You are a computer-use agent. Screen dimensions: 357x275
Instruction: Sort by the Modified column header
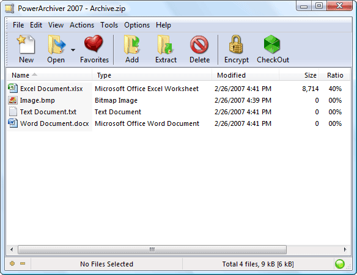point(246,75)
